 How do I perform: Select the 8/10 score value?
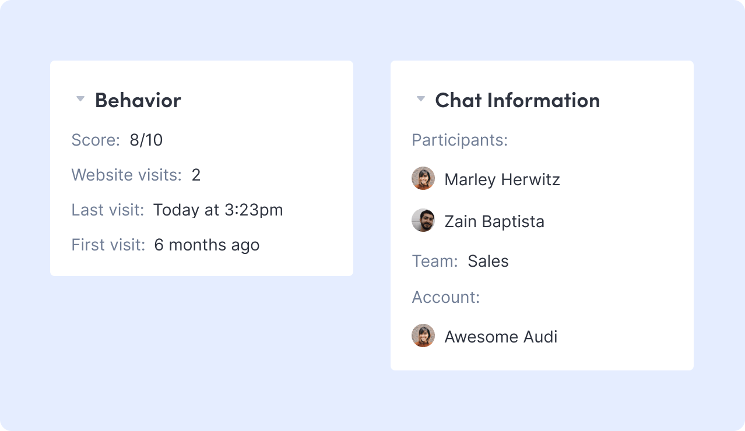146,140
